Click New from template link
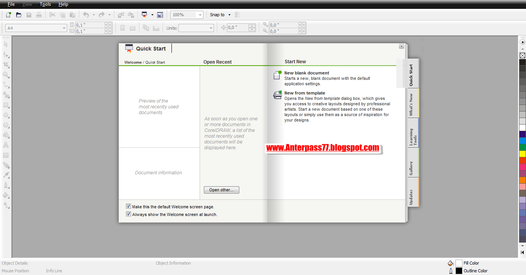 click(x=304, y=93)
